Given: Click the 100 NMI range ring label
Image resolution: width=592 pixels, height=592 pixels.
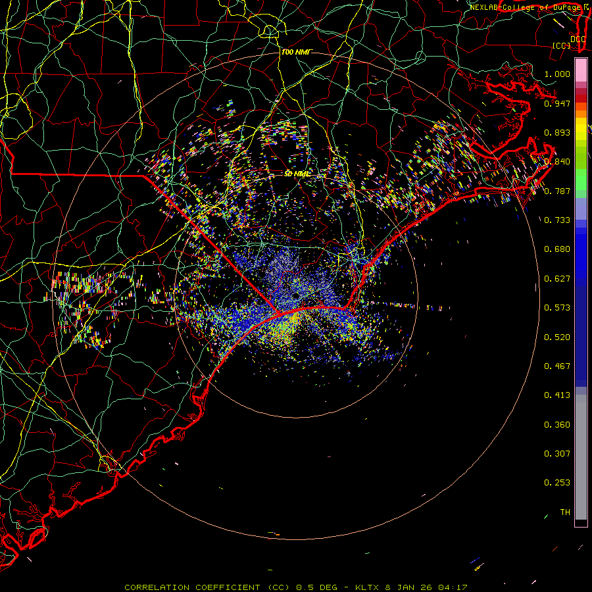Looking at the screenshot, I should click(x=297, y=52).
